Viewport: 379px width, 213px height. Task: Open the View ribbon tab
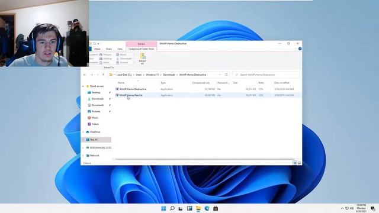click(x=120, y=49)
